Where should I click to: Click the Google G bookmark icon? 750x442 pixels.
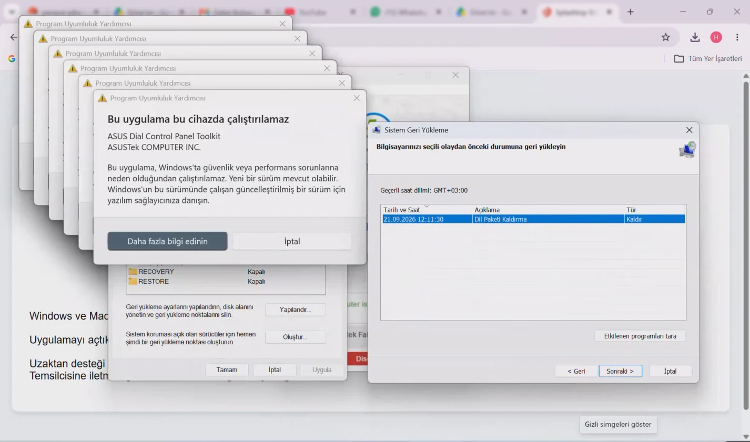12,59
